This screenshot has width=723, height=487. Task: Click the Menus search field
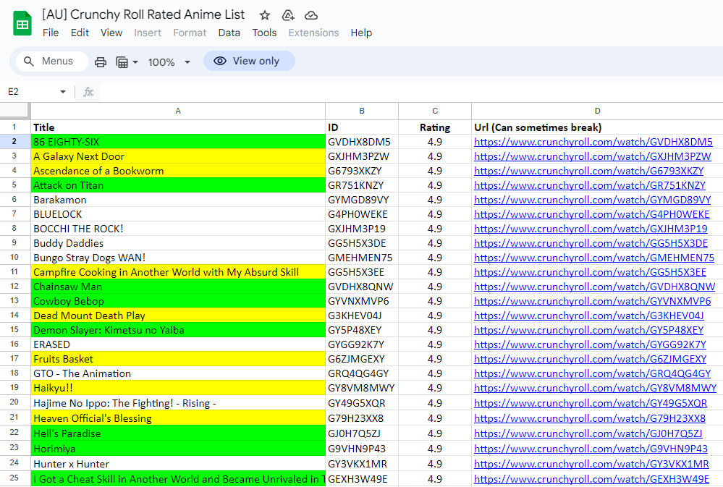pyautogui.click(x=51, y=62)
